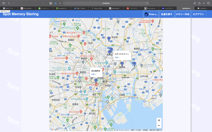The height and width of the screenshot is (132, 212).
Task: Toggle the Safari sidebar button
Action: pyautogui.click(x=4, y=3)
